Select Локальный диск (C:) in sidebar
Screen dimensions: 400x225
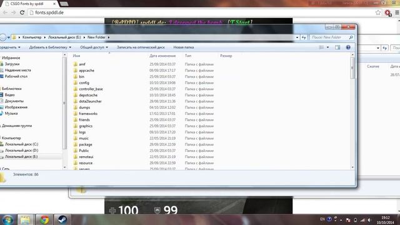(x=21, y=144)
